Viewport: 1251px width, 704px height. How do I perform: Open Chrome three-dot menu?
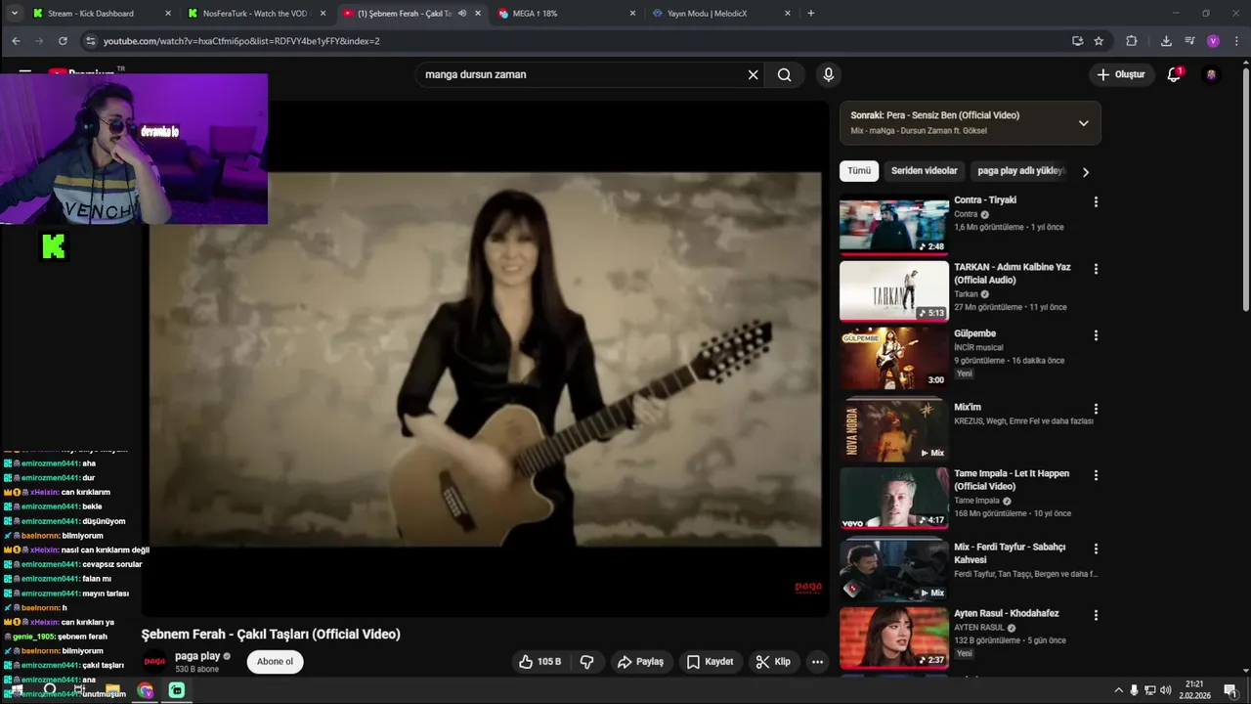pyautogui.click(x=1235, y=41)
